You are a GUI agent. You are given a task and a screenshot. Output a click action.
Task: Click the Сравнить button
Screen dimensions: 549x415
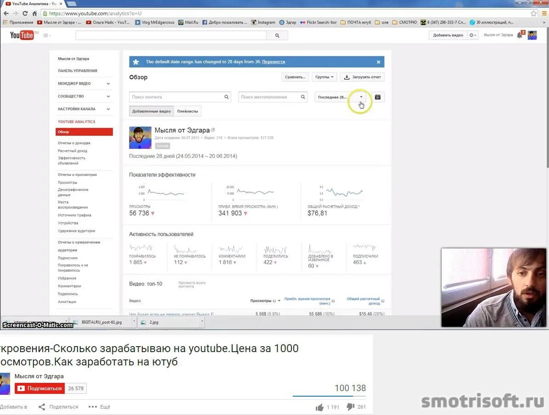point(295,77)
